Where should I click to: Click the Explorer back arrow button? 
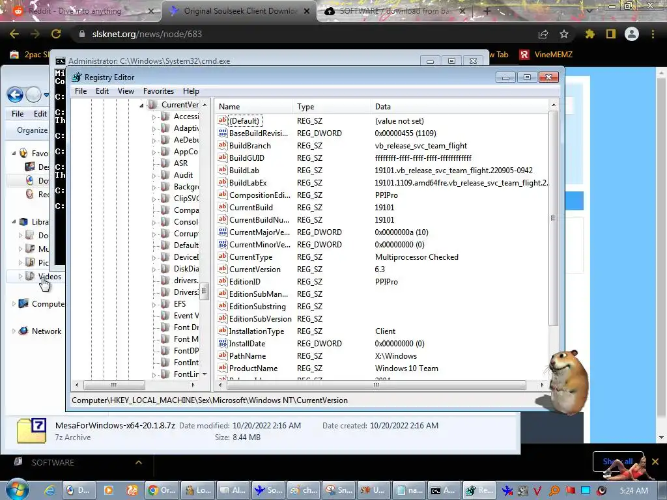click(16, 95)
